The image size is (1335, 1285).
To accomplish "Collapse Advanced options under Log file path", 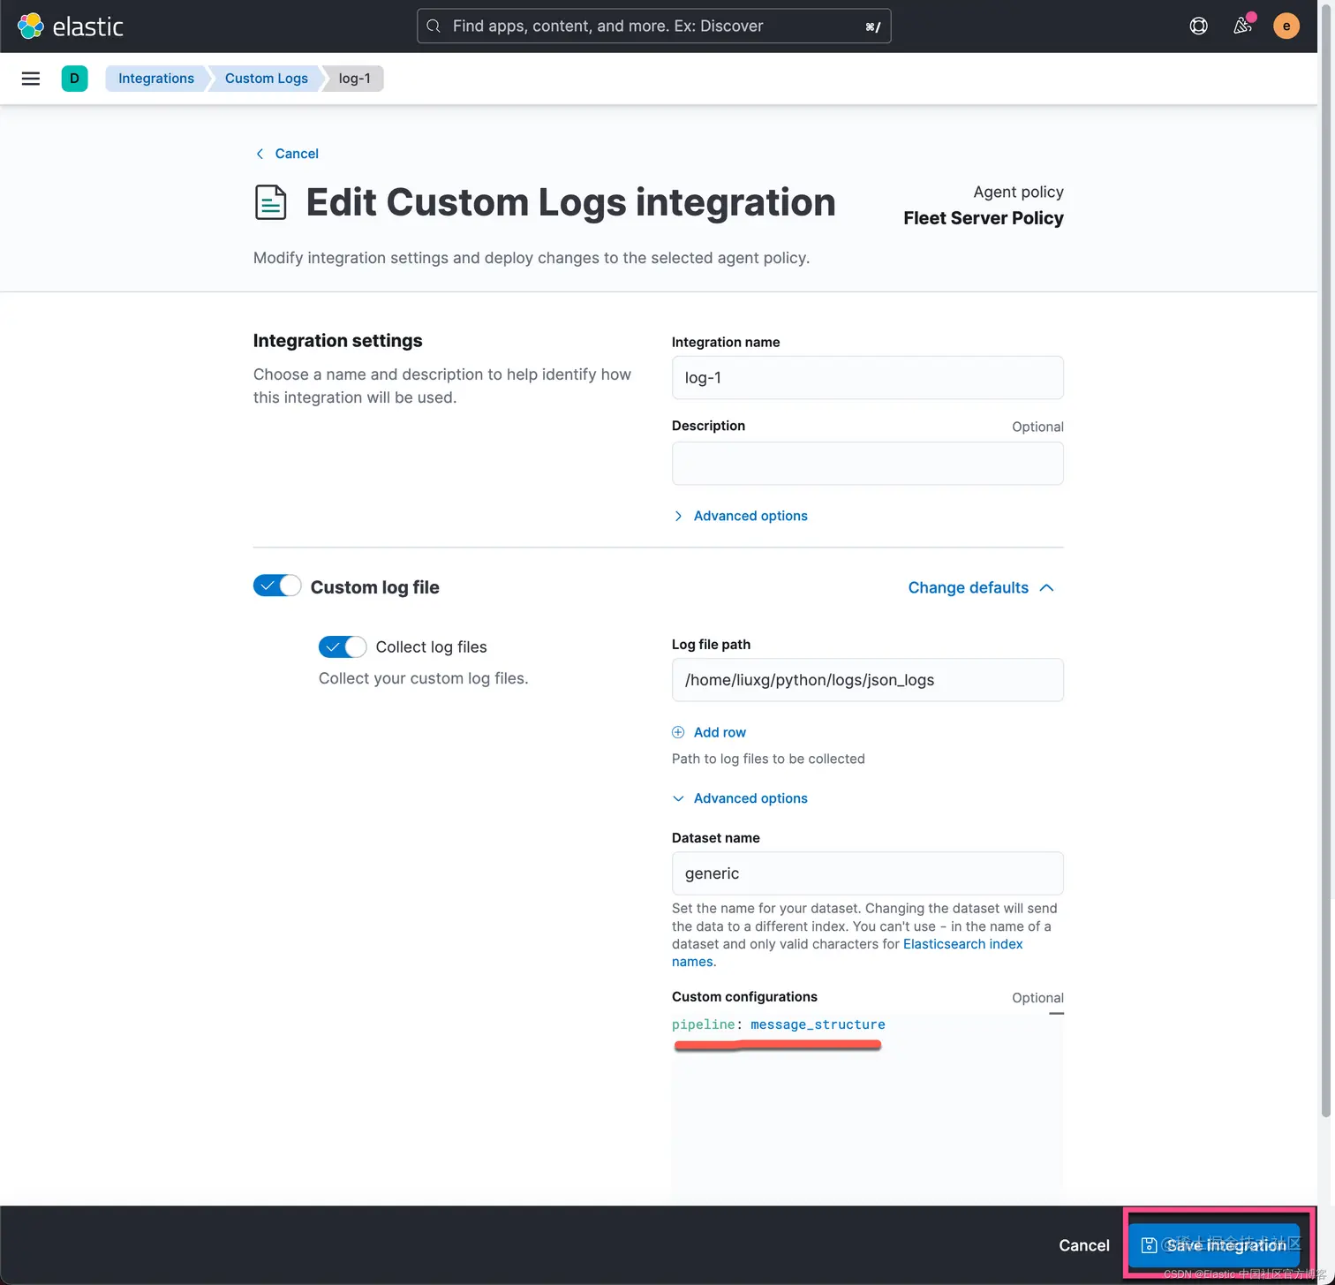I will pos(740,798).
